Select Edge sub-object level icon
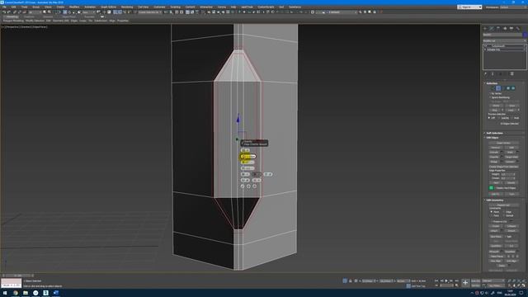The width and height of the screenshot is (528, 297). (498, 88)
